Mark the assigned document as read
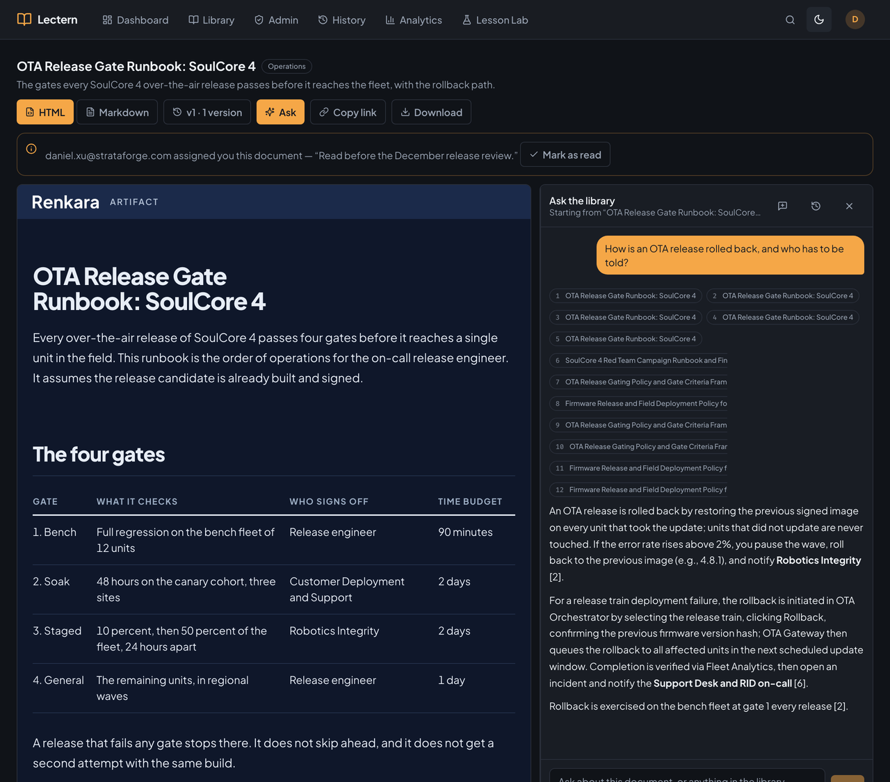 (565, 154)
